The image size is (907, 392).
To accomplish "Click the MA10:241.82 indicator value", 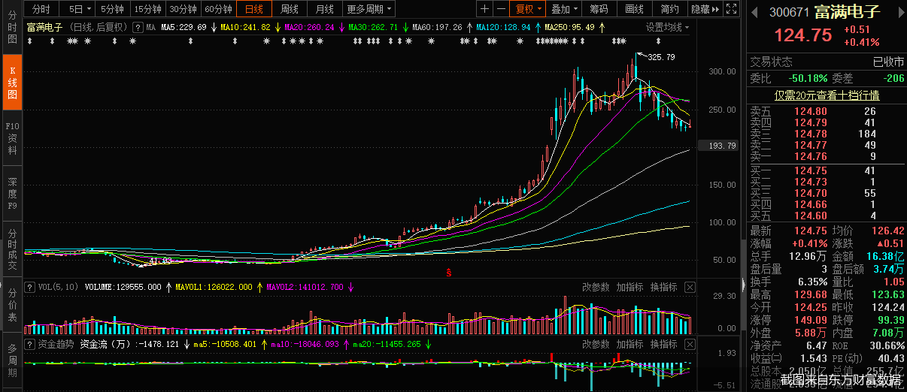I will (x=245, y=27).
